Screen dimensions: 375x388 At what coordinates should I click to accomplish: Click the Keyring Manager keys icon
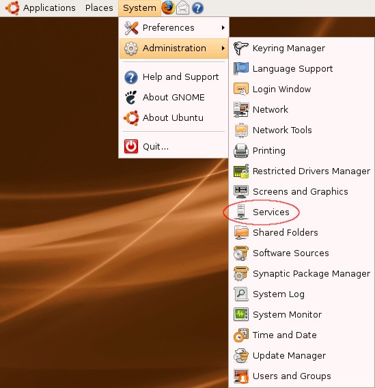(240, 48)
